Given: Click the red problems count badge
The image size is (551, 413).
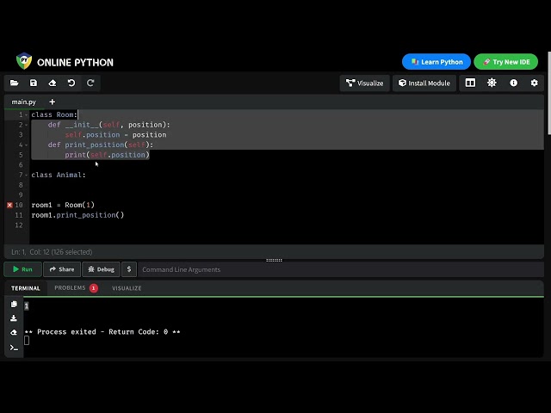Looking at the screenshot, I should click(94, 288).
